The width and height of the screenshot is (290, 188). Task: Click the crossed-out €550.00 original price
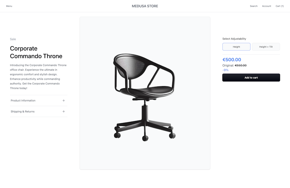(x=241, y=65)
